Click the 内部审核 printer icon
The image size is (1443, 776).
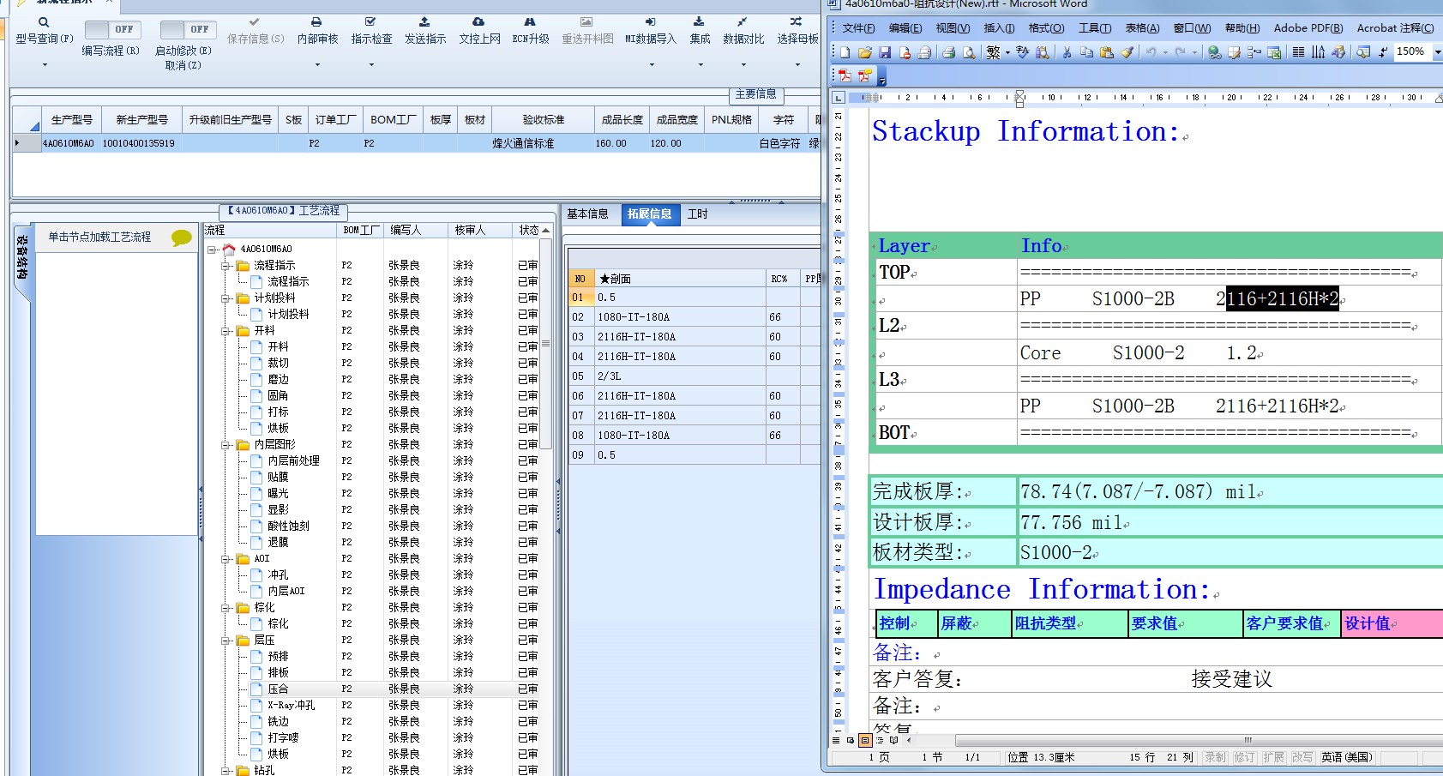316,21
